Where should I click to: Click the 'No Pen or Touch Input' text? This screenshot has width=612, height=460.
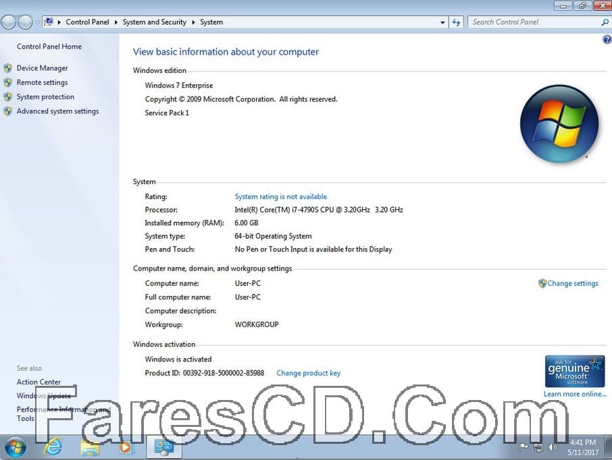(x=313, y=250)
